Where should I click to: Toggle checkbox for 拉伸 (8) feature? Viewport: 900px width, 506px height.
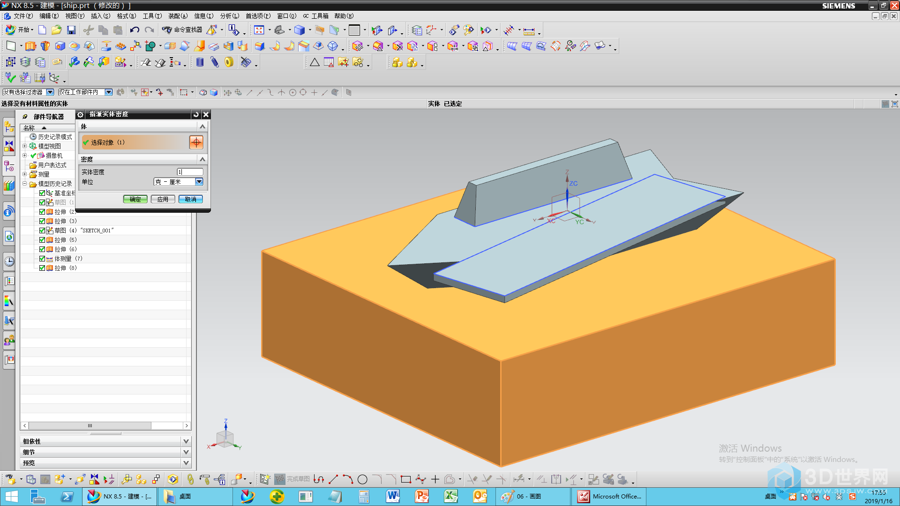42,268
